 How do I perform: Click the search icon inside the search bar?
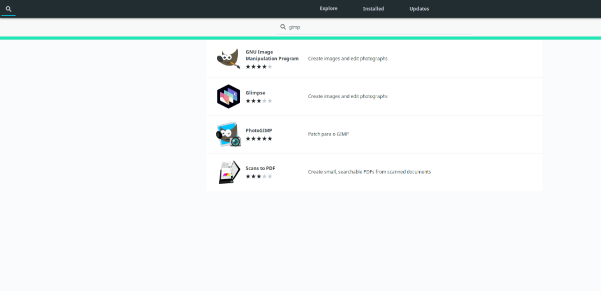point(283,26)
